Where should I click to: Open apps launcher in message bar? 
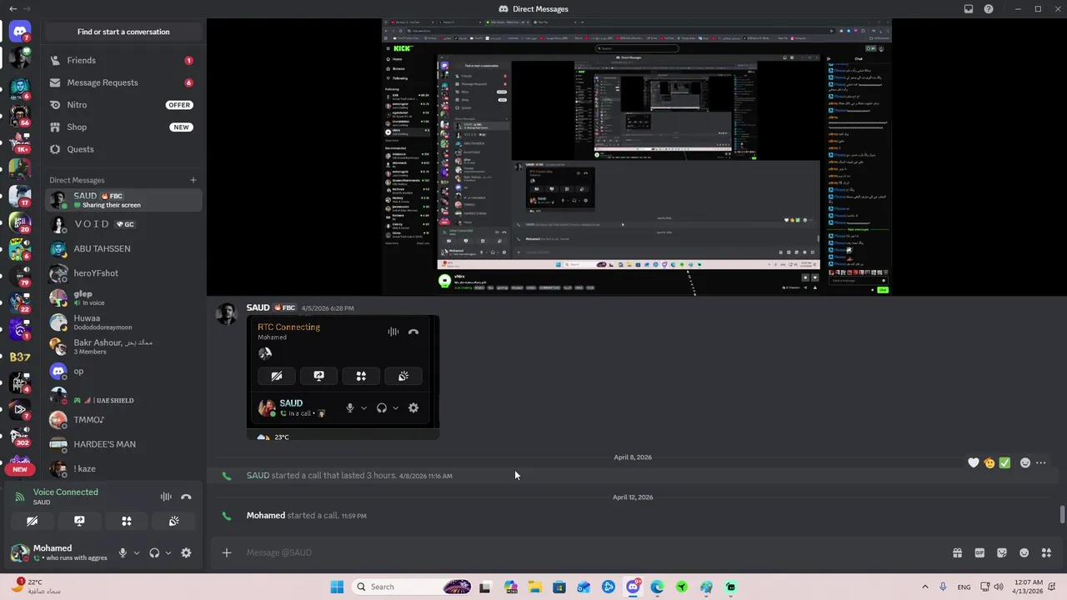1047,552
